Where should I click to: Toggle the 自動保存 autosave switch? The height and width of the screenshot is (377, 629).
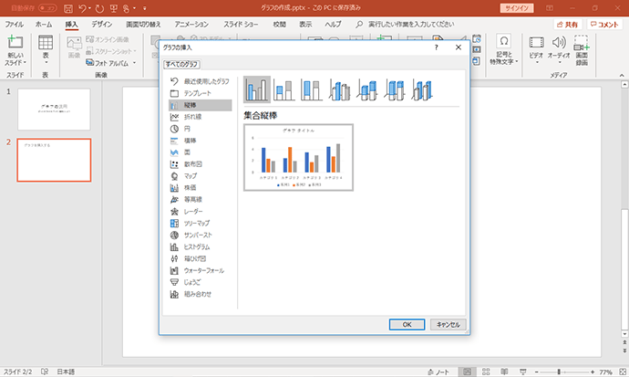[x=47, y=7]
